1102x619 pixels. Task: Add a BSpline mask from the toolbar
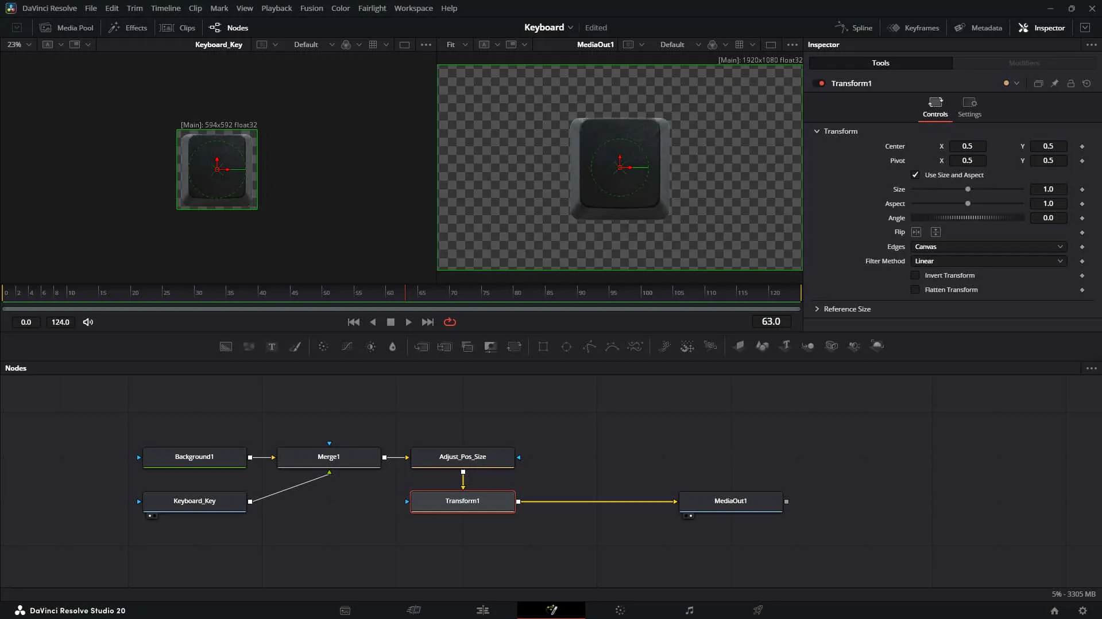pyautogui.click(x=612, y=347)
